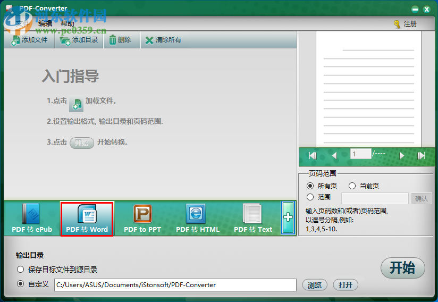Choose the PDF 转 HTML format icon
Screen dimensions: 438x302
(x=198, y=219)
